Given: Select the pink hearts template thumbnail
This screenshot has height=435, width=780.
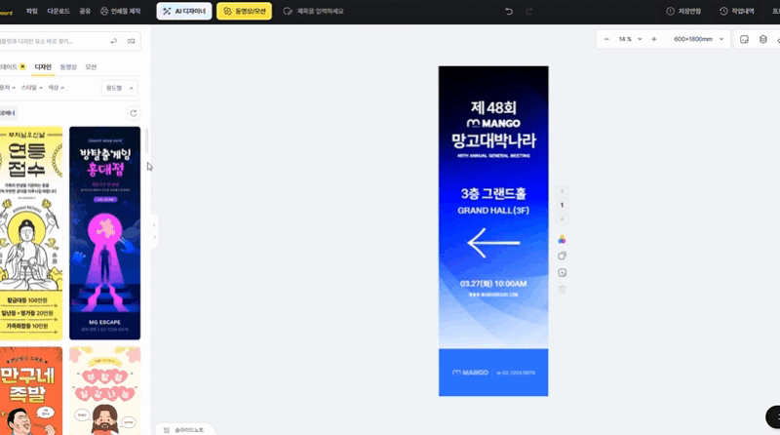Looking at the screenshot, I should [x=105, y=391].
